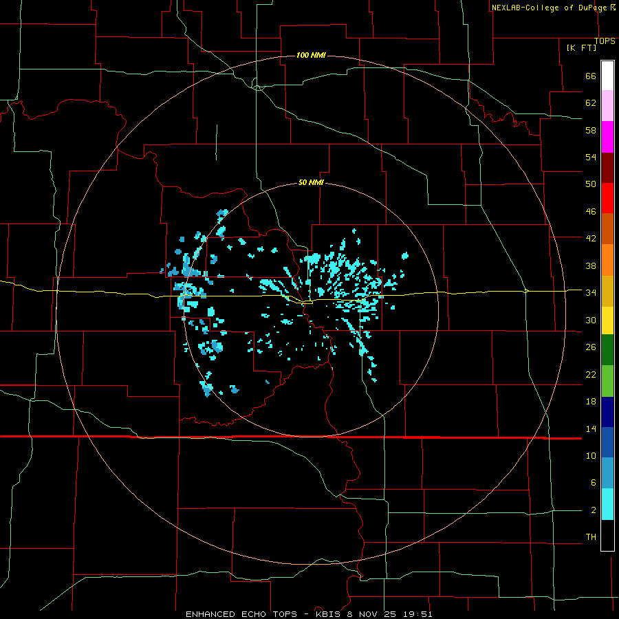The height and width of the screenshot is (619, 619).
Task: Click the 'TOPS' legend heading
Action: 605,41
